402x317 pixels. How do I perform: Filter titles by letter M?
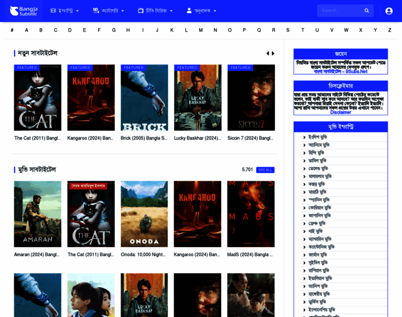(201, 30)
